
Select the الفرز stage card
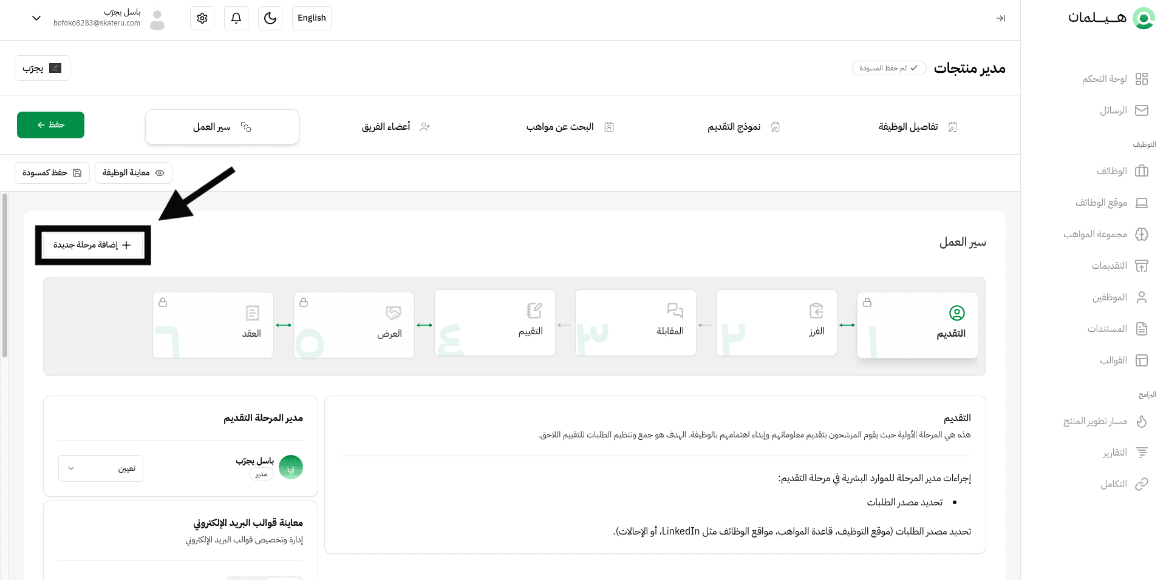(776, 323)
